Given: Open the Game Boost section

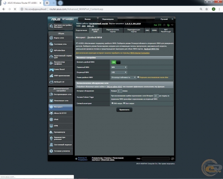Looking at the screenshot, I should [x=61, y=69].
